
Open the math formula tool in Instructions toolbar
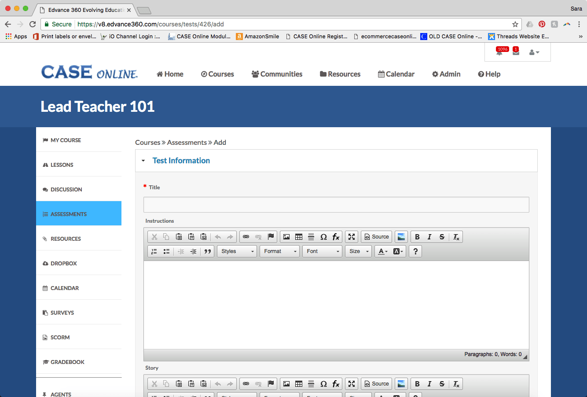point(336,237)
